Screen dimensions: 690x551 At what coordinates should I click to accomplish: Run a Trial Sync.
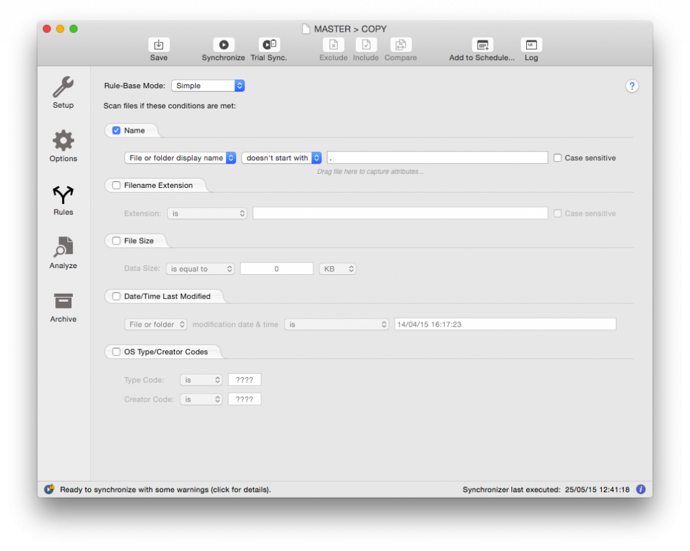[269, 46]
